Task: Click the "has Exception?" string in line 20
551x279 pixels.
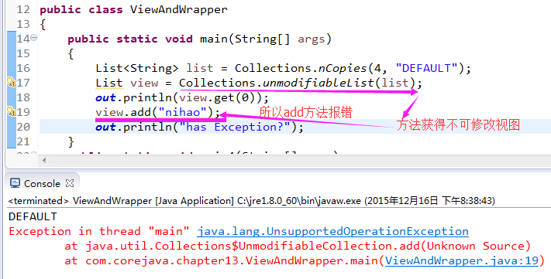Action: tap(236, 127)
